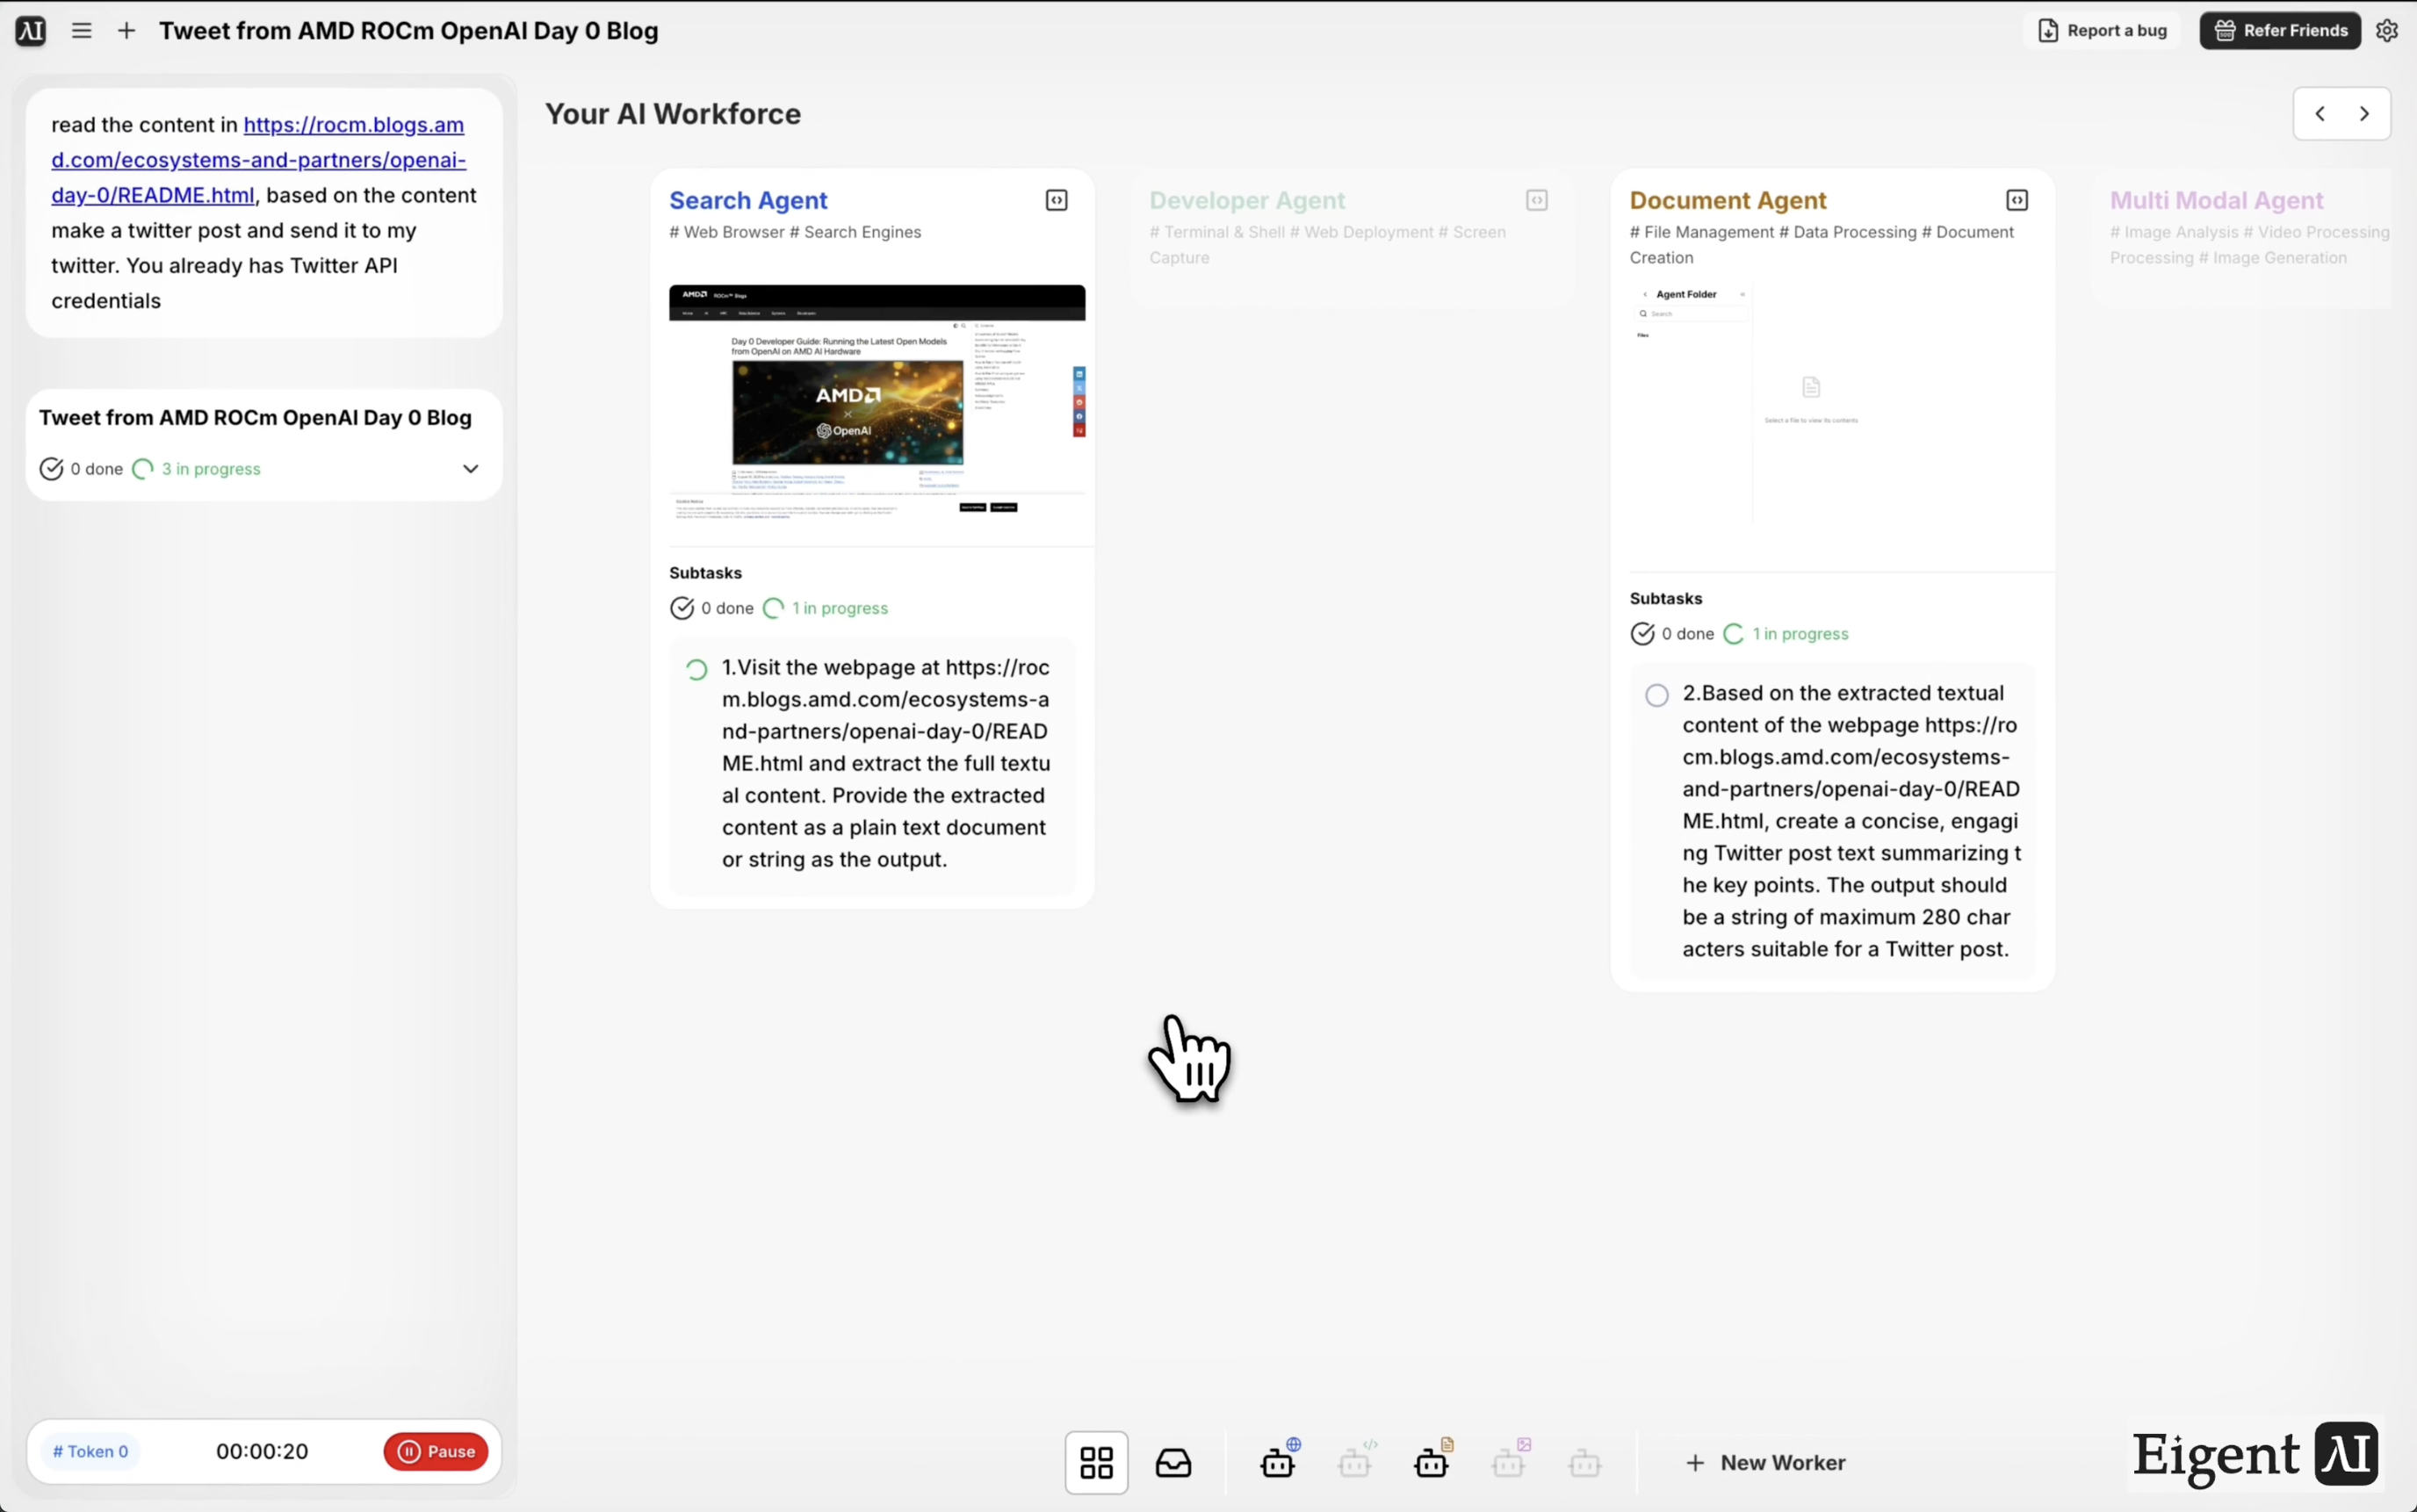This screenshot has height=1512, width=2417.
Task: Expand the Search Agent panel icon
Action: [x=1056, y=201]
